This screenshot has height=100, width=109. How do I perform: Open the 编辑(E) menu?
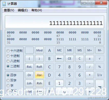[23, 10]
